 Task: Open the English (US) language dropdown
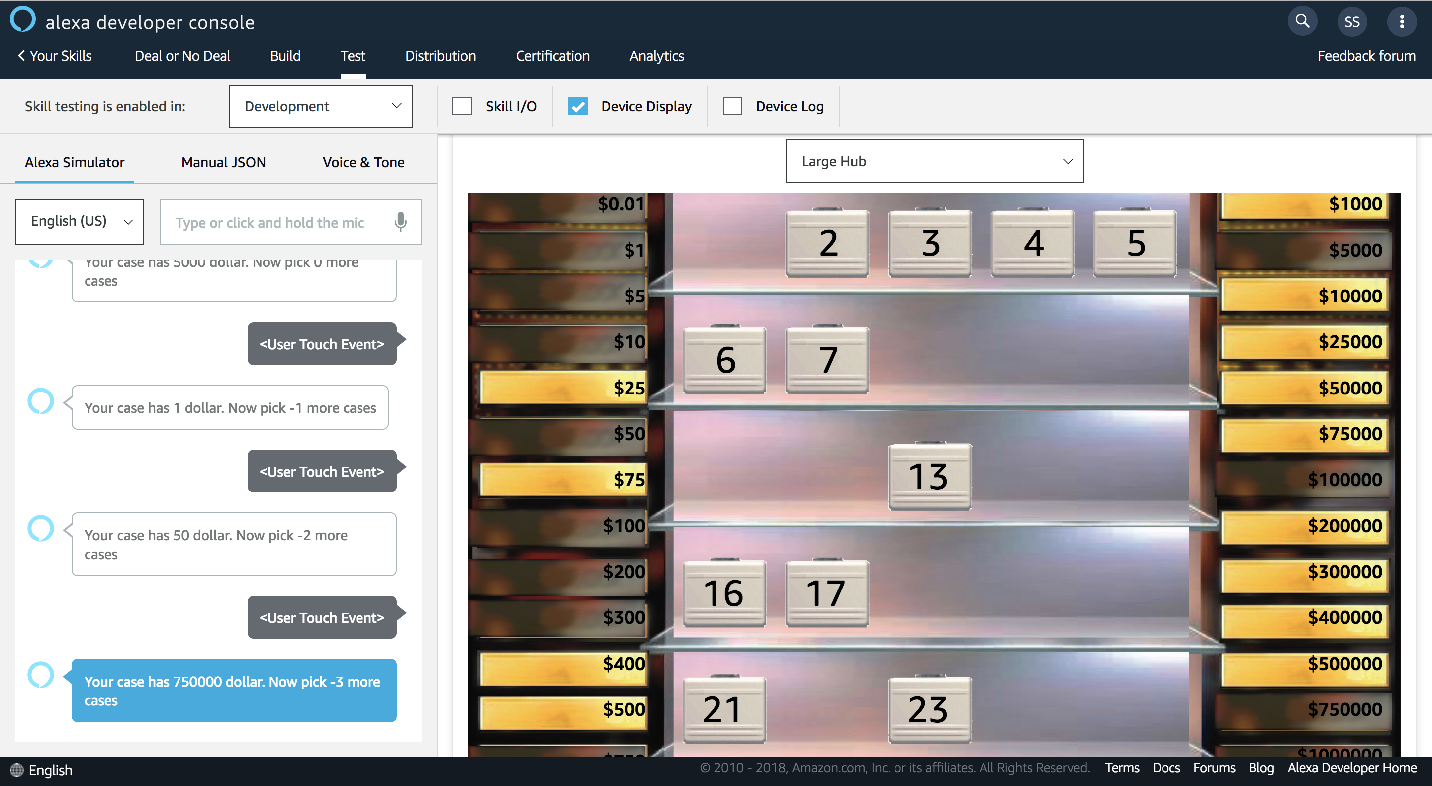pyautogui.click(x=80, y=221)
